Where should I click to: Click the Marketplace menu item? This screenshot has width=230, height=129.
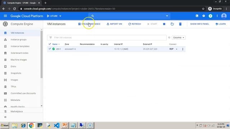coord(17,111)
